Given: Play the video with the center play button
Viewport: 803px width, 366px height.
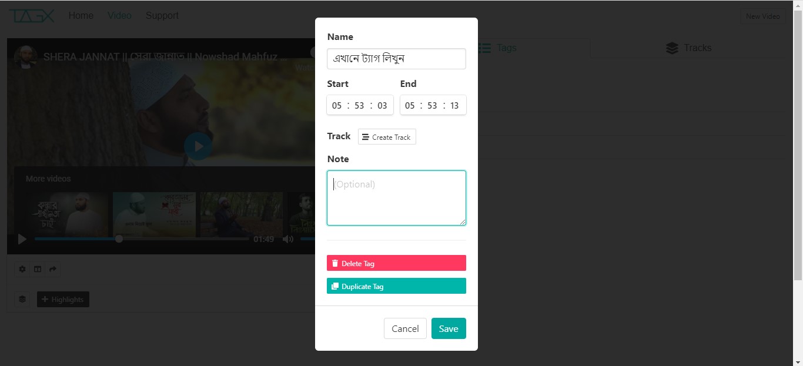Looking at the screenshot, I should (x=198, y=146).
